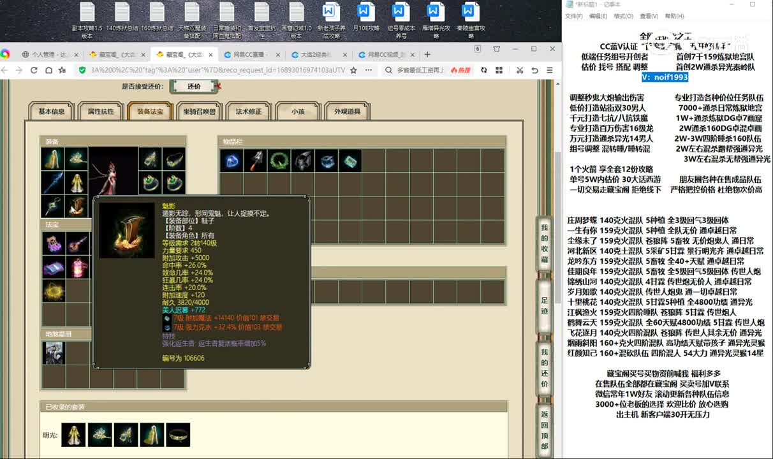Open 我的还价 side button
The image size is (773, 459).
544,368
